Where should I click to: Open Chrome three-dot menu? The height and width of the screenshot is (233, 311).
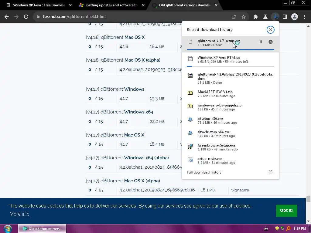click(304, 17)
